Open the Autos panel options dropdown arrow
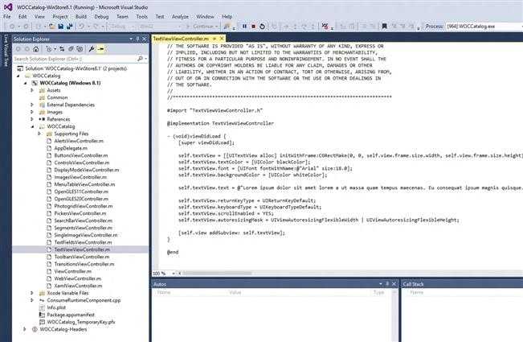 pos(381,284)
